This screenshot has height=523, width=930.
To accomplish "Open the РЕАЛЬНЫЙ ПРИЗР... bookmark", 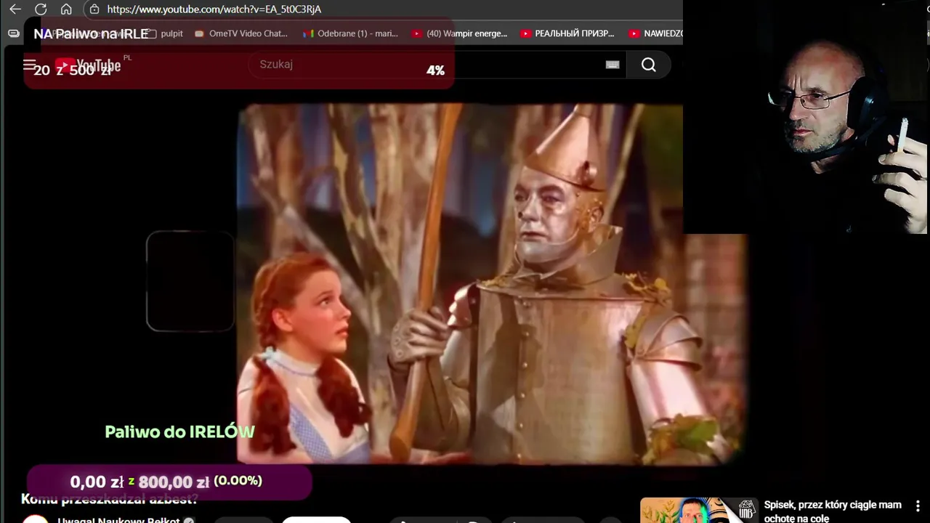I will [567, 33].
